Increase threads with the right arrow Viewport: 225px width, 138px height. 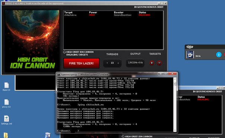pyautogui.click(x=118, y=63)
